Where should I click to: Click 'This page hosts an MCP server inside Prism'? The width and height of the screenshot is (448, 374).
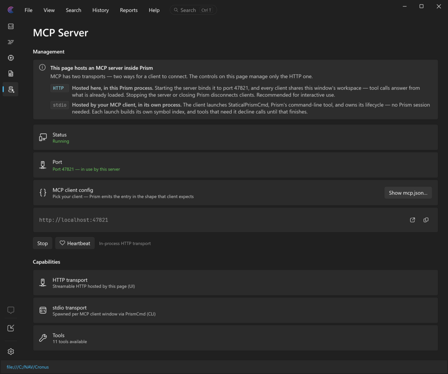pyautogui.click(x=102, y=68)
